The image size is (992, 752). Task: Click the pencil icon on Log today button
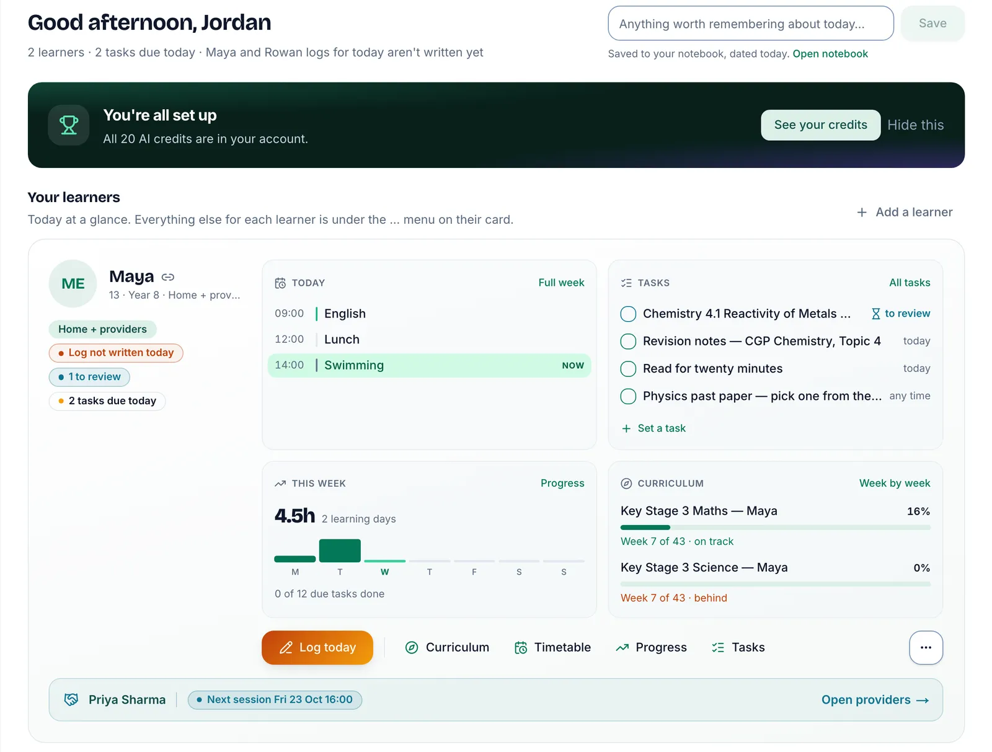coord(286,647)
